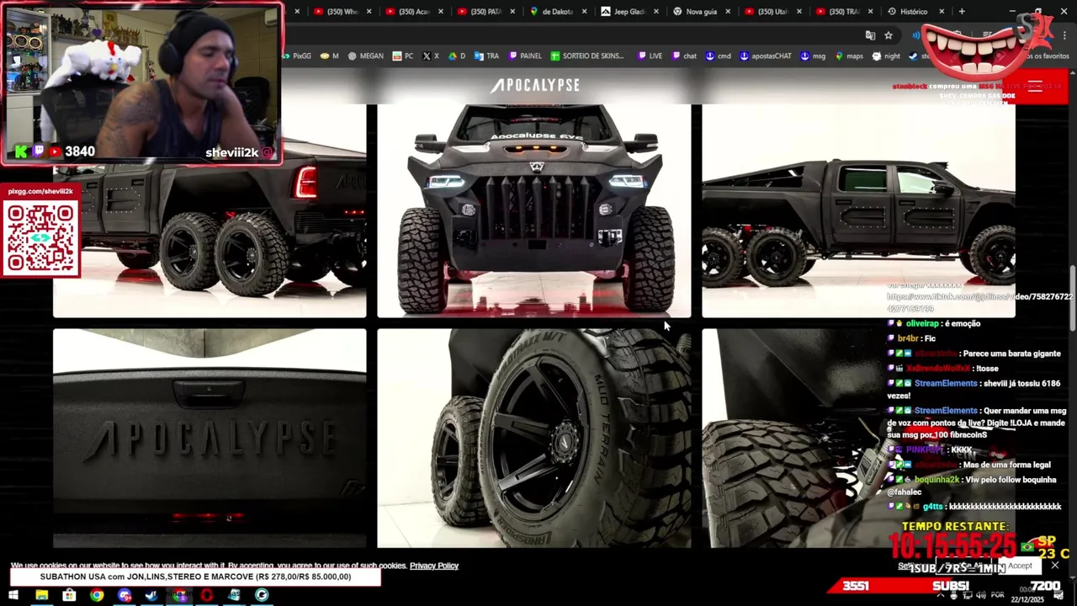Image resolution: width=1077 pixels, height=606 pixels.
Task: Click the translate page icon in address bar
Action: [870, 35]
